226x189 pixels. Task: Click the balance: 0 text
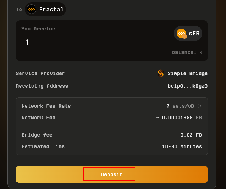(x=187, y=52)
